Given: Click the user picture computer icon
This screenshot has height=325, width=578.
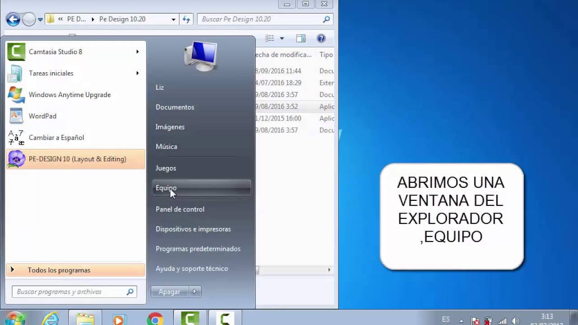Looking at the screenshot, I should point(201,56).
